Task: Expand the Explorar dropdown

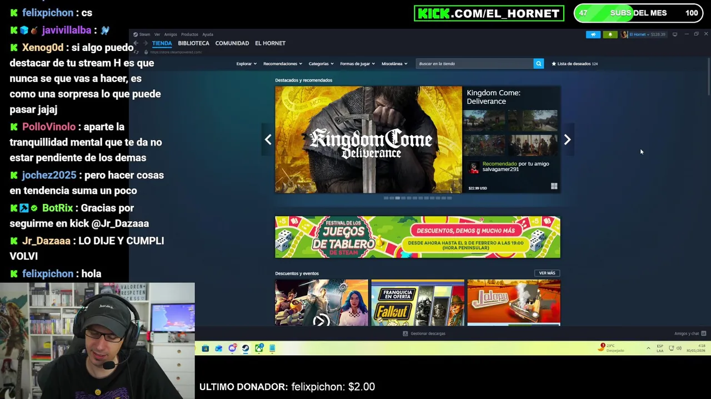Action: tap(246, 64)
